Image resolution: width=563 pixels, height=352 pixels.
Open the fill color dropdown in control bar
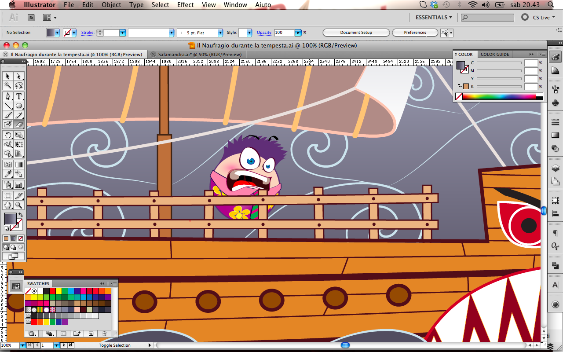(57, 33)
